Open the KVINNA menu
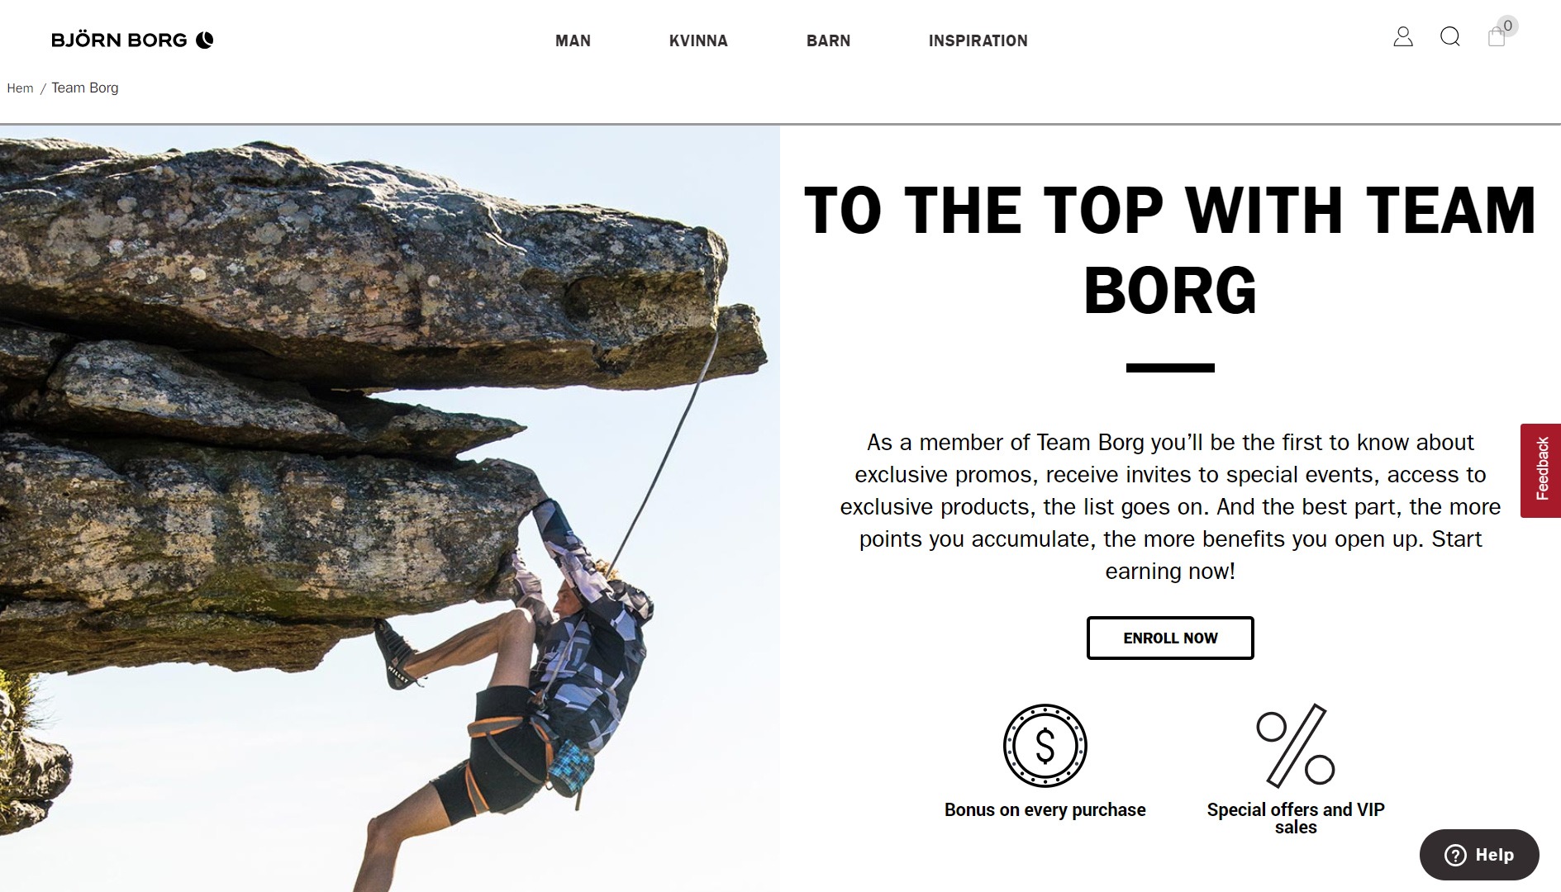 point(698,40)
